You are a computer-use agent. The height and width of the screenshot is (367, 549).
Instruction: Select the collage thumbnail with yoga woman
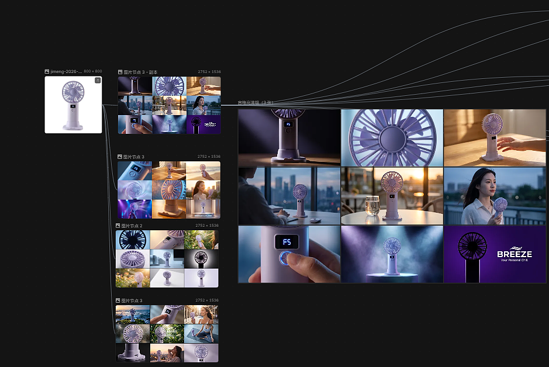167,334
